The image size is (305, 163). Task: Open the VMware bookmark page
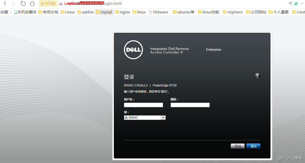tap(158, 12)
